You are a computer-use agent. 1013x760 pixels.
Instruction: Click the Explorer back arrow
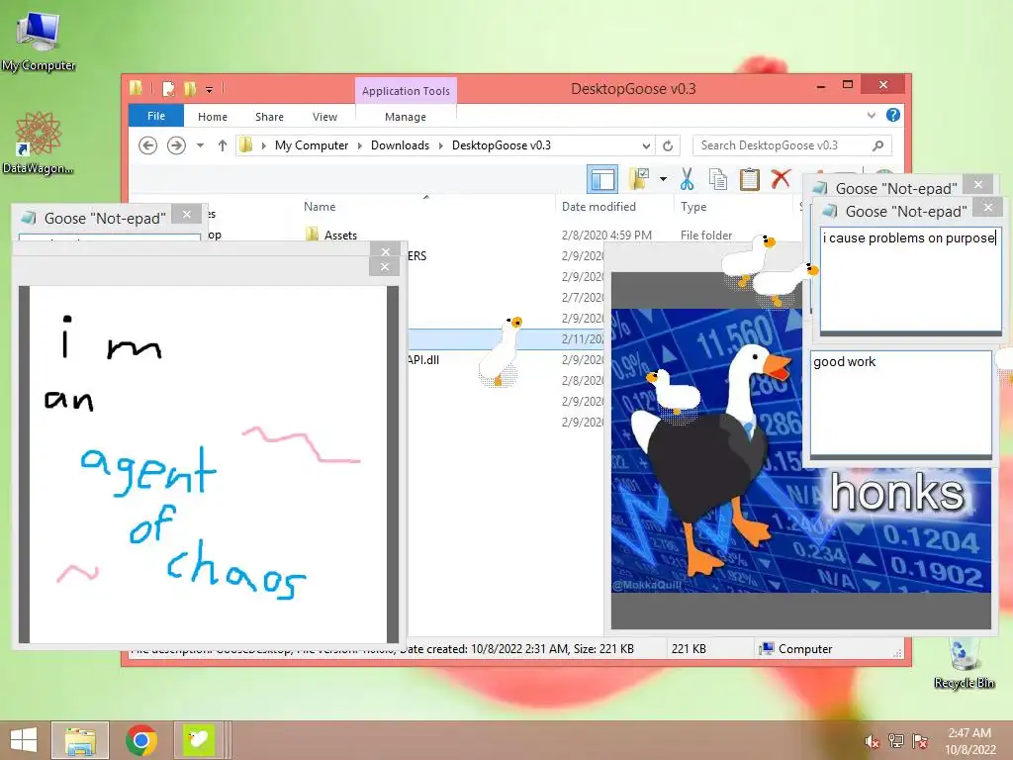(x=148, y=145)
